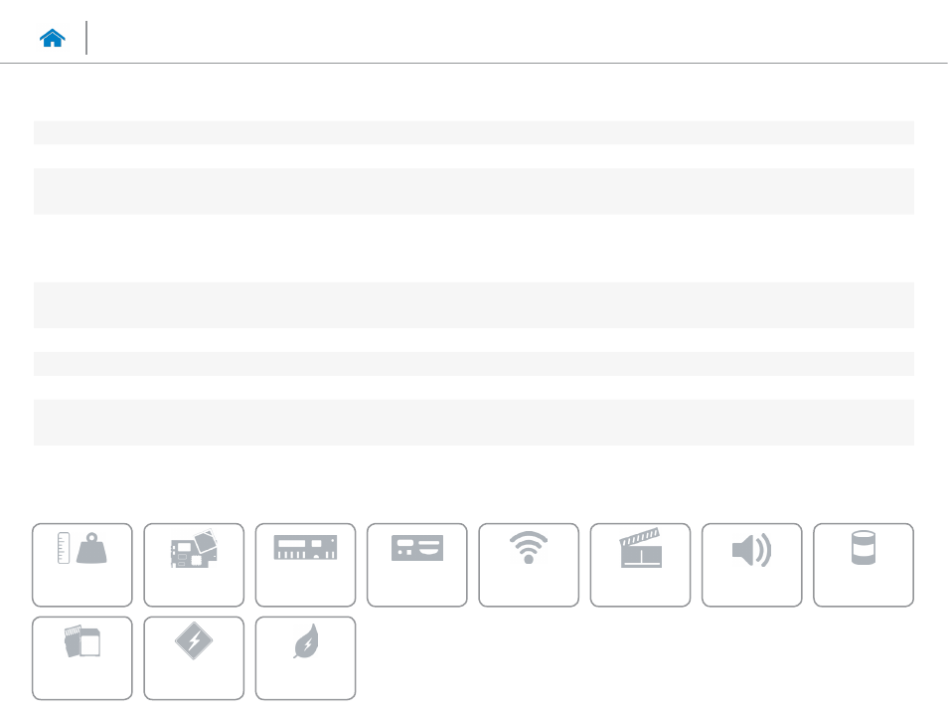Viewport: 948px width, 717px height.
Task: Open the leaf computer environment tile
Action: point(305,657)
